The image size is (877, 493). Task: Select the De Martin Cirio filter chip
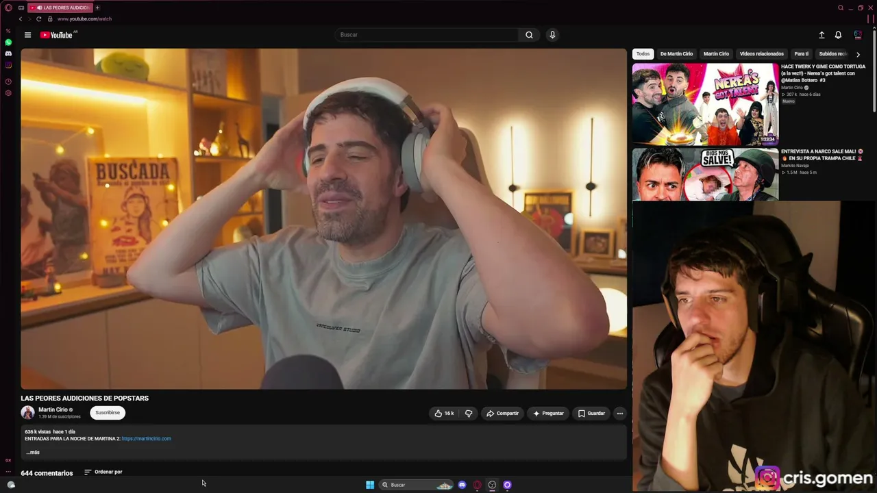click(x=676, y=53)
